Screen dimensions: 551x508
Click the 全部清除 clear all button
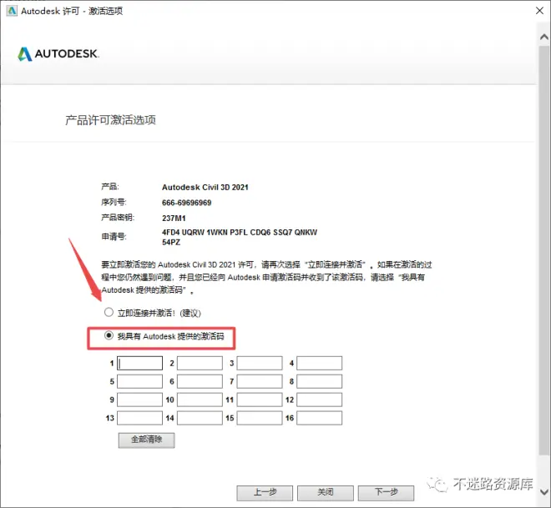click(x=147, y=440)
